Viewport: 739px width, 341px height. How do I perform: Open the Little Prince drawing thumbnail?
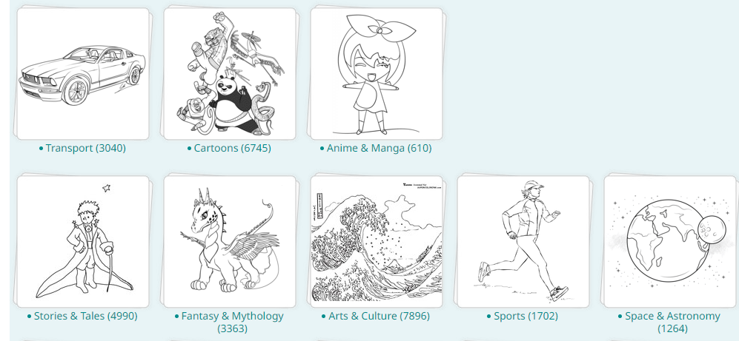(x=83, y=241)
